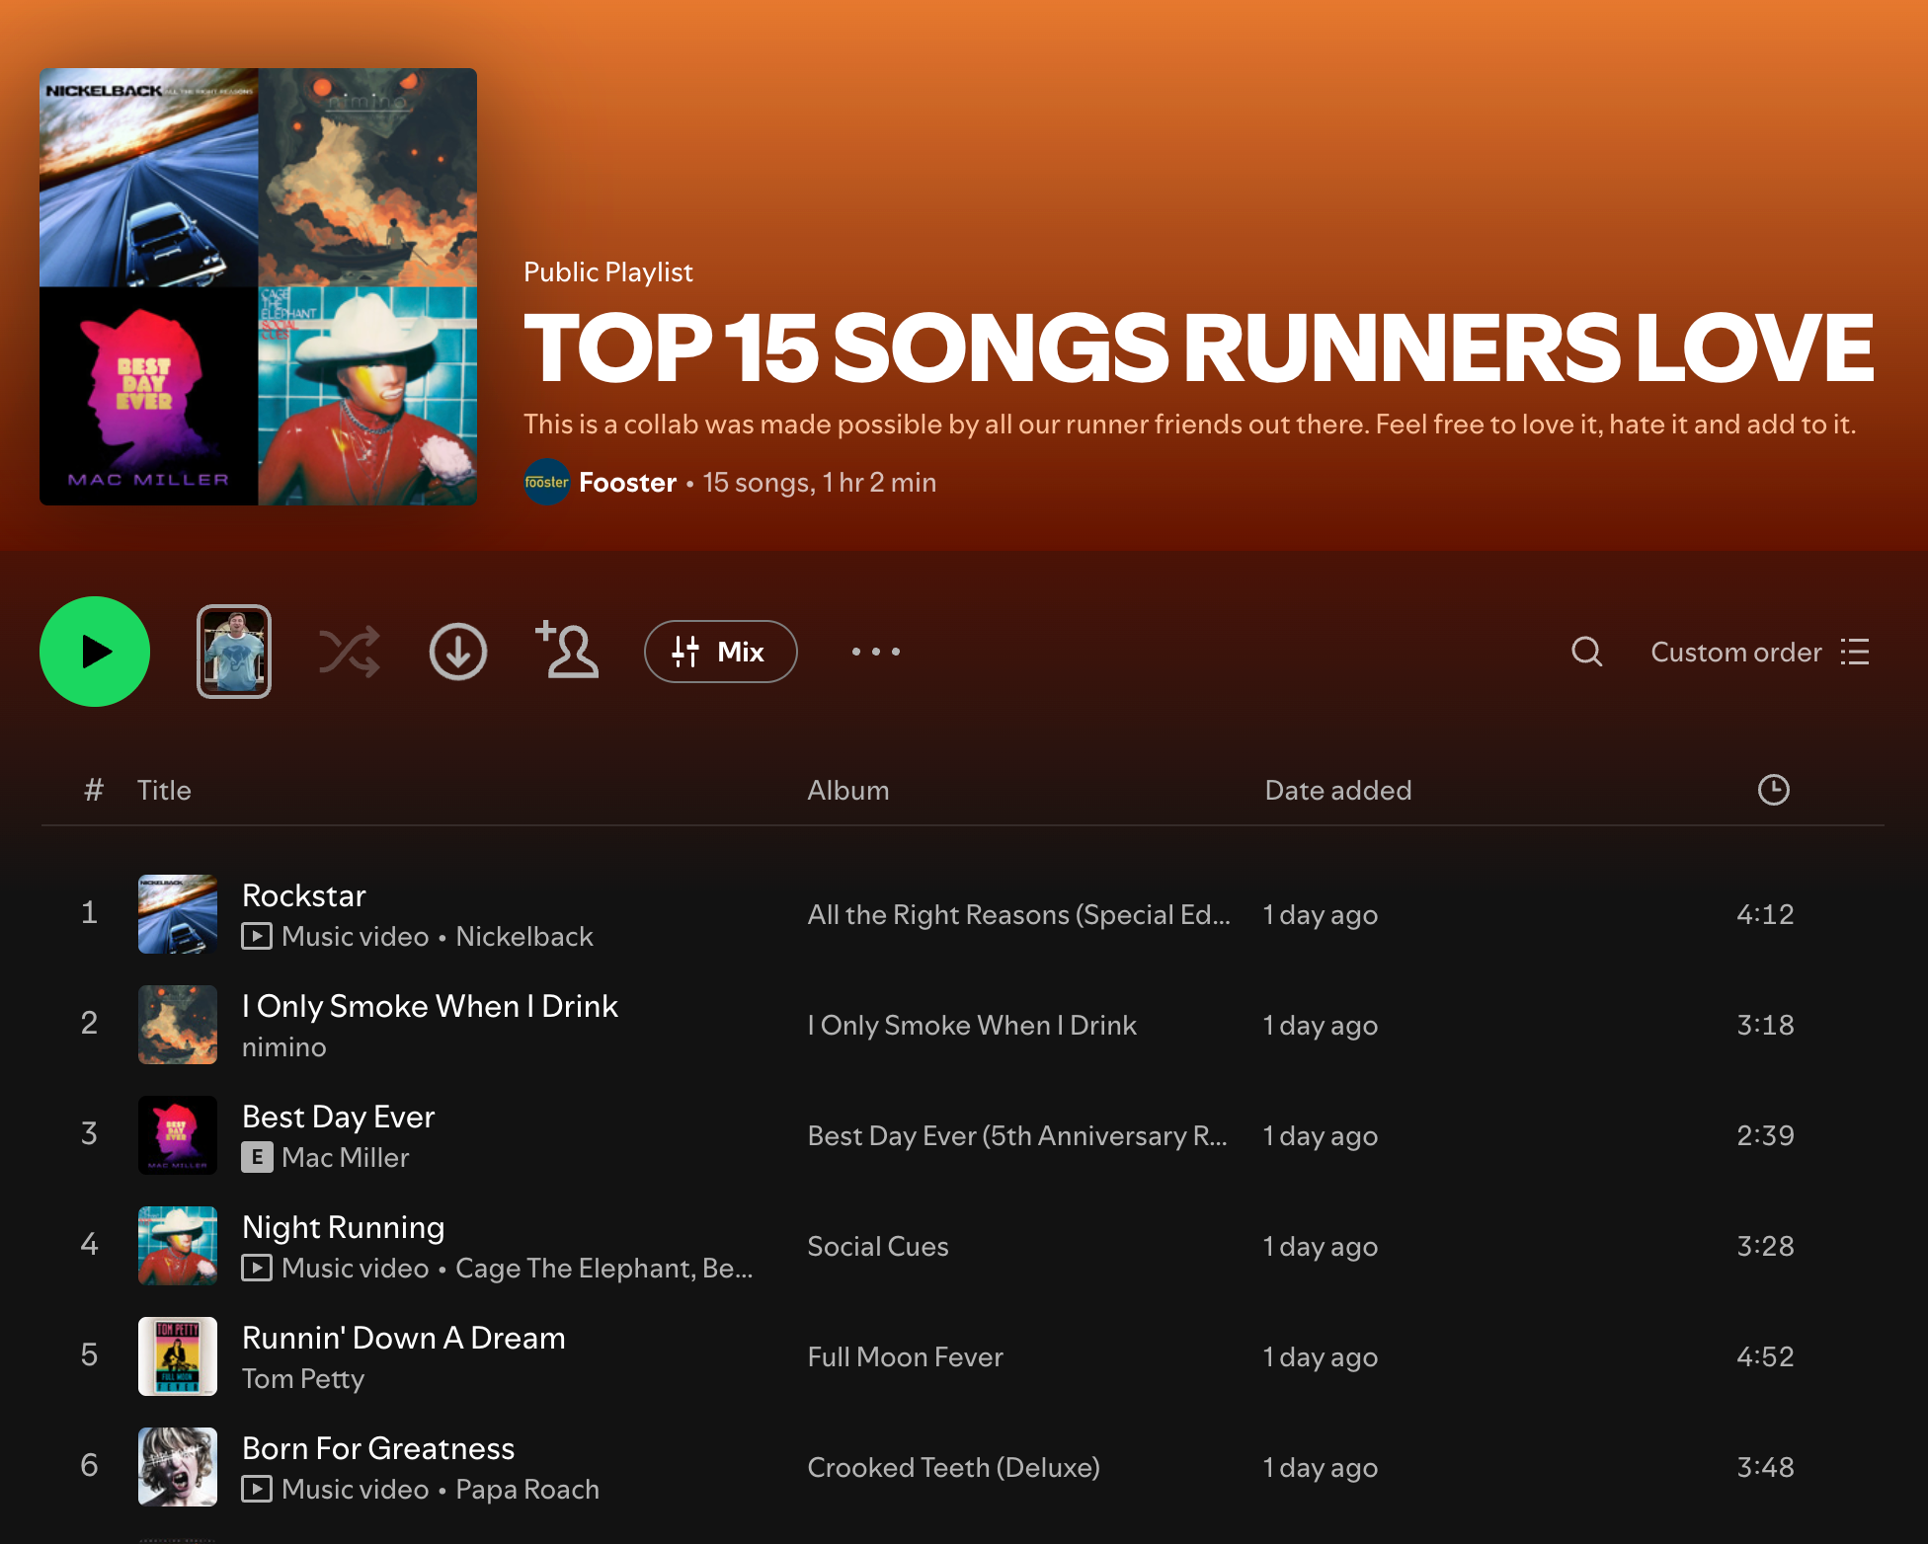The height and width of the screenshot is (1544, 1928).
Task: Sort by duration clock icon
Action: click(x=1773, y=790)
